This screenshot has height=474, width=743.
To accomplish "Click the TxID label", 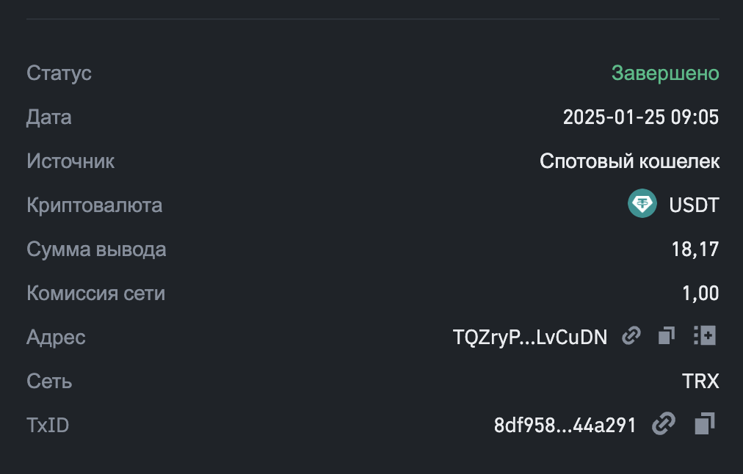I will tap(48, 426).
